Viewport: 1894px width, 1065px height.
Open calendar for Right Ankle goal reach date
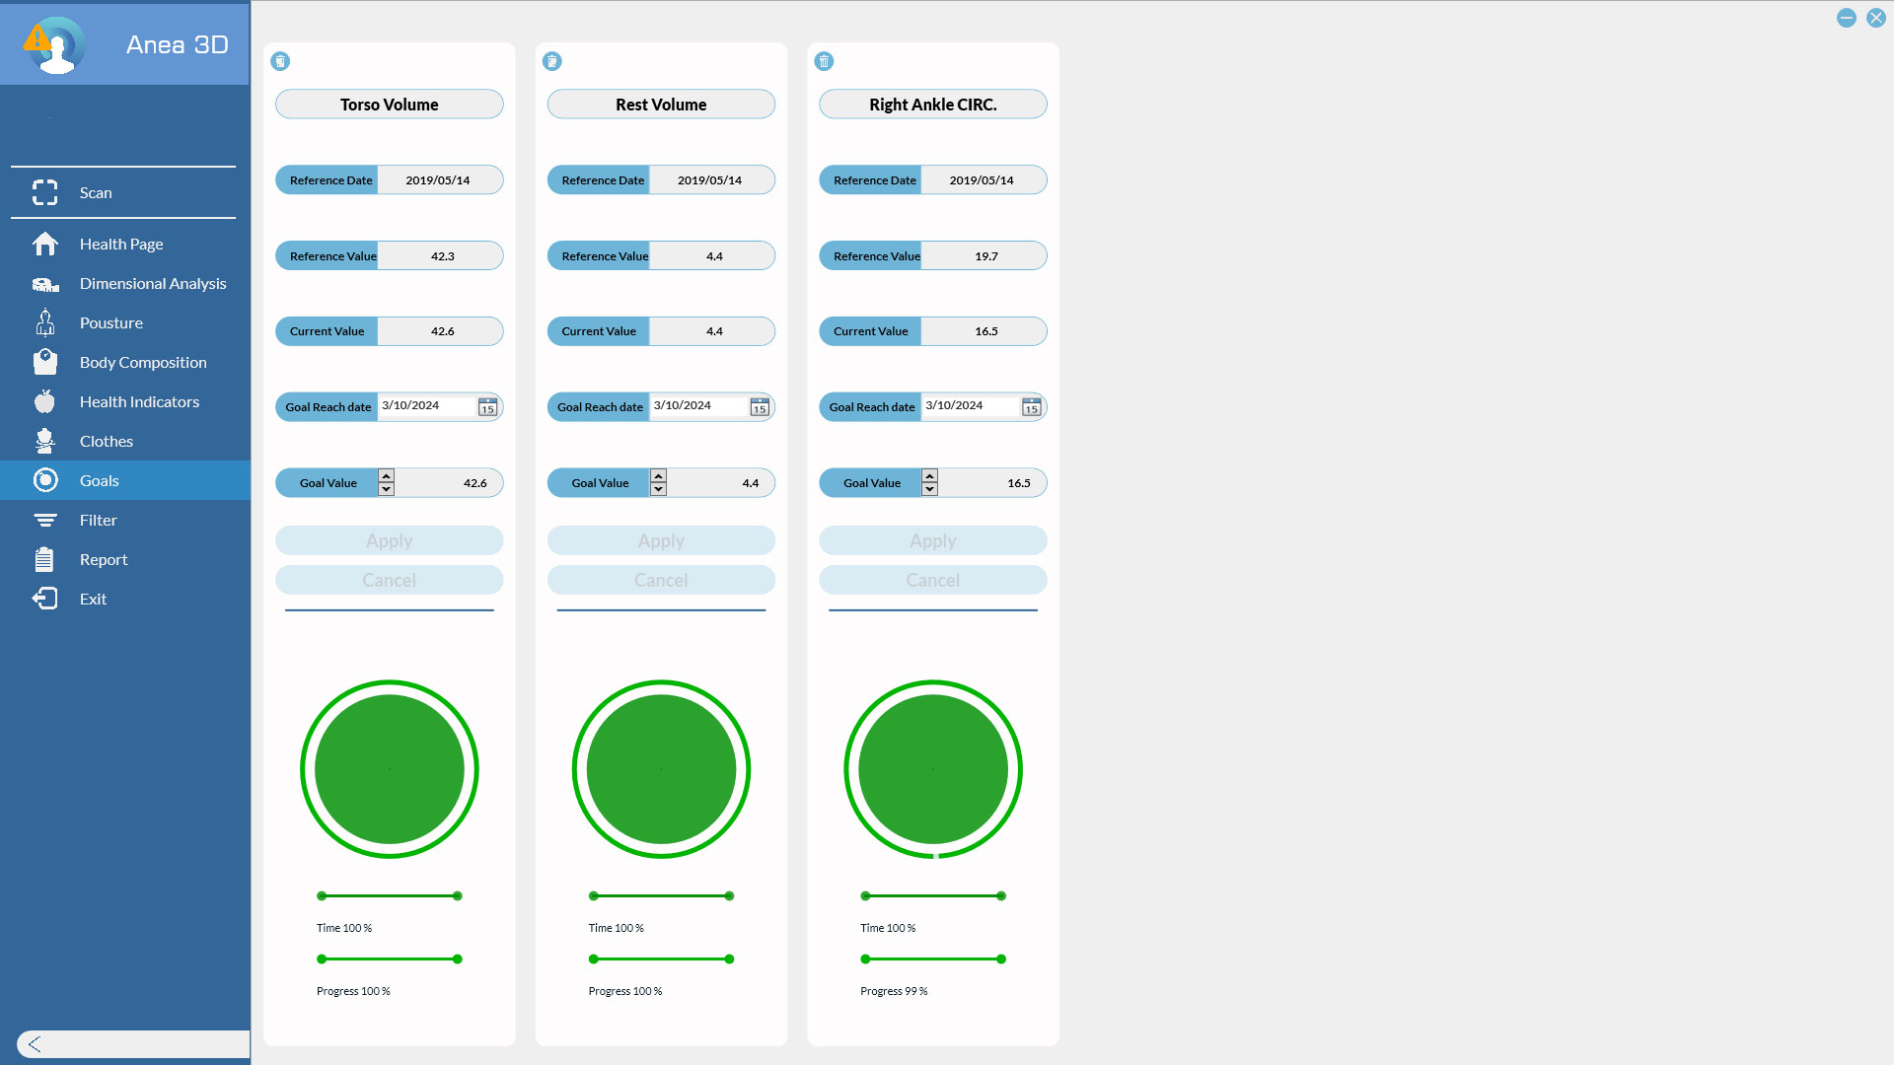click(1031, 407)
